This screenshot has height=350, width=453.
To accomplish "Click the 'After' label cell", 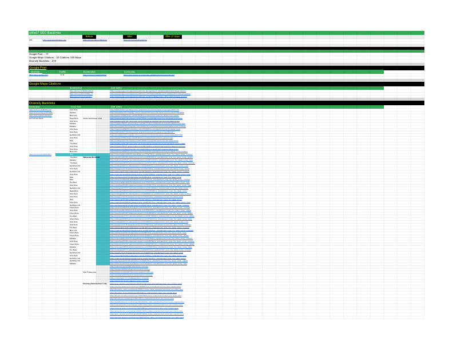I will (130, 37).
